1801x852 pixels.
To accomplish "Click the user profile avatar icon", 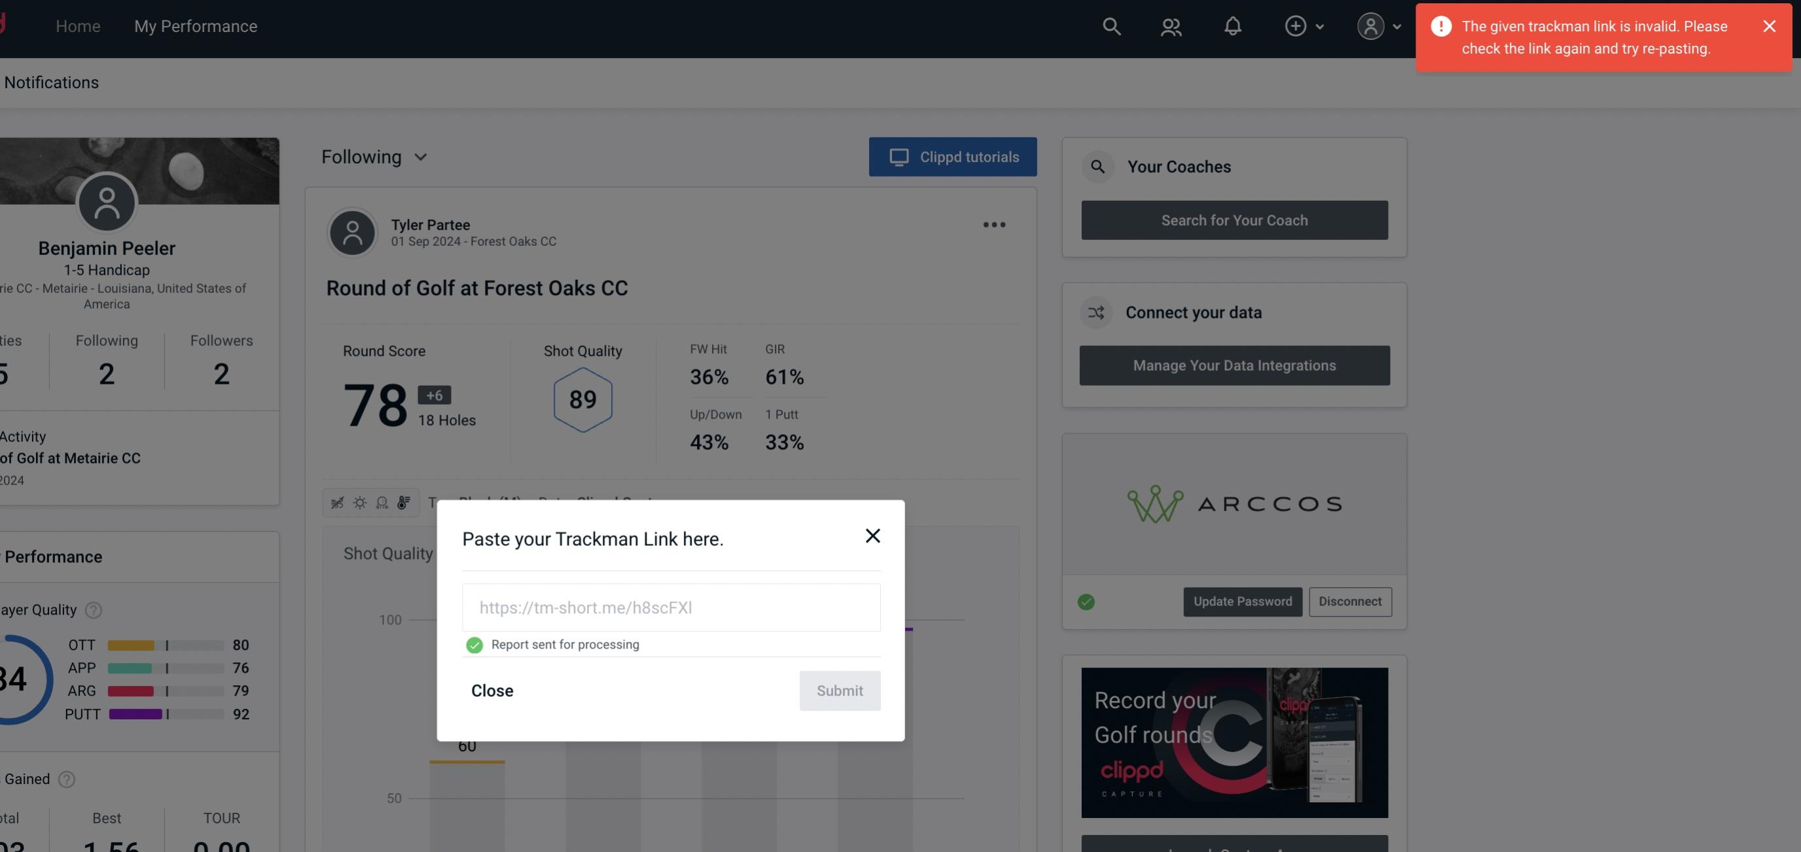I will 1370,26.
